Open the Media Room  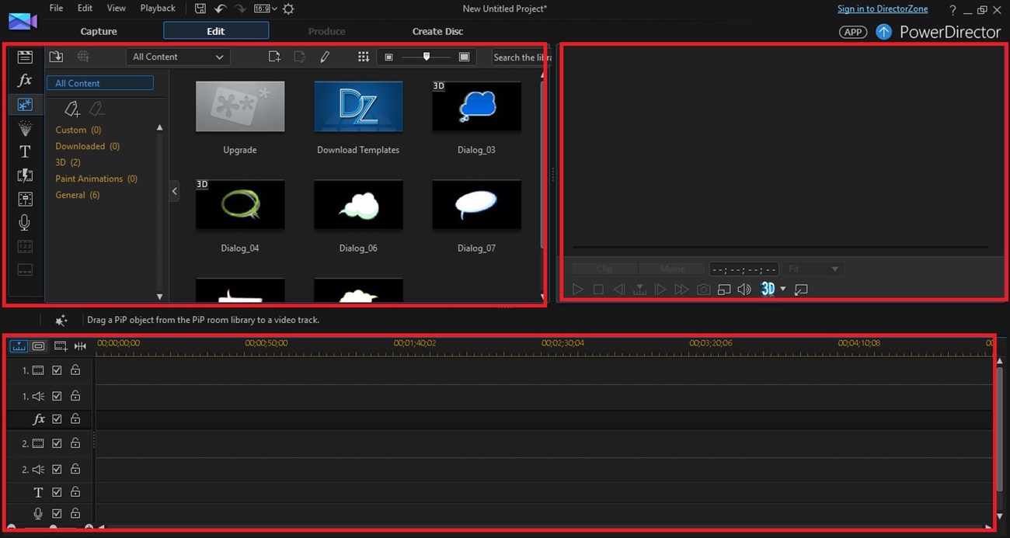coord(25,57)
